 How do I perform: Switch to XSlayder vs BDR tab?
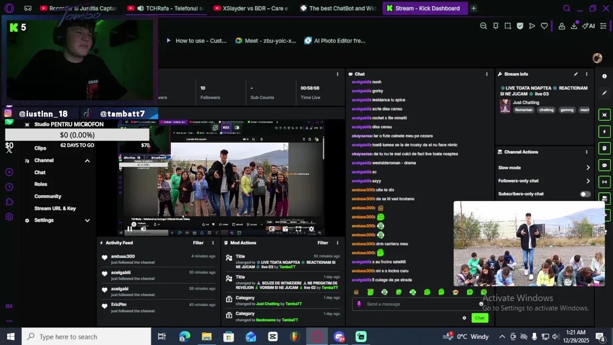[250, 8]
